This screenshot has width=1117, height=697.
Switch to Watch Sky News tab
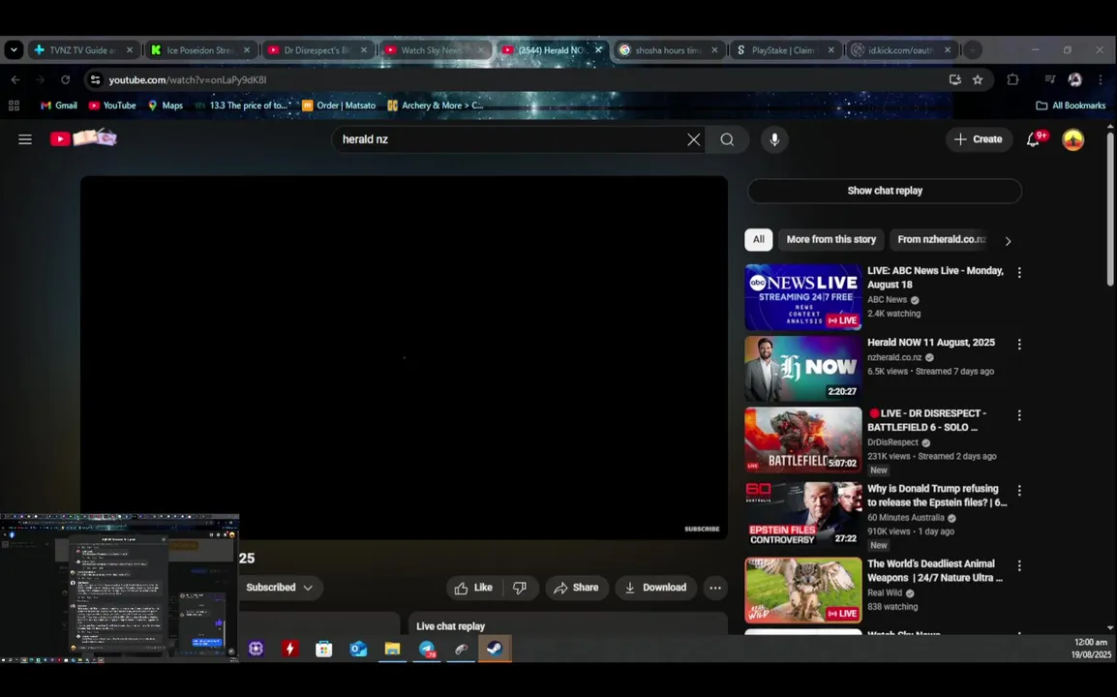(x=436, y=50)
